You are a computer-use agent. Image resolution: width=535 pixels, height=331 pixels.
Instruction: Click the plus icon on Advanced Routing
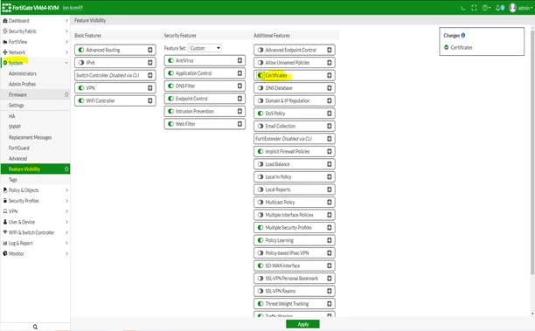point(150,50)
